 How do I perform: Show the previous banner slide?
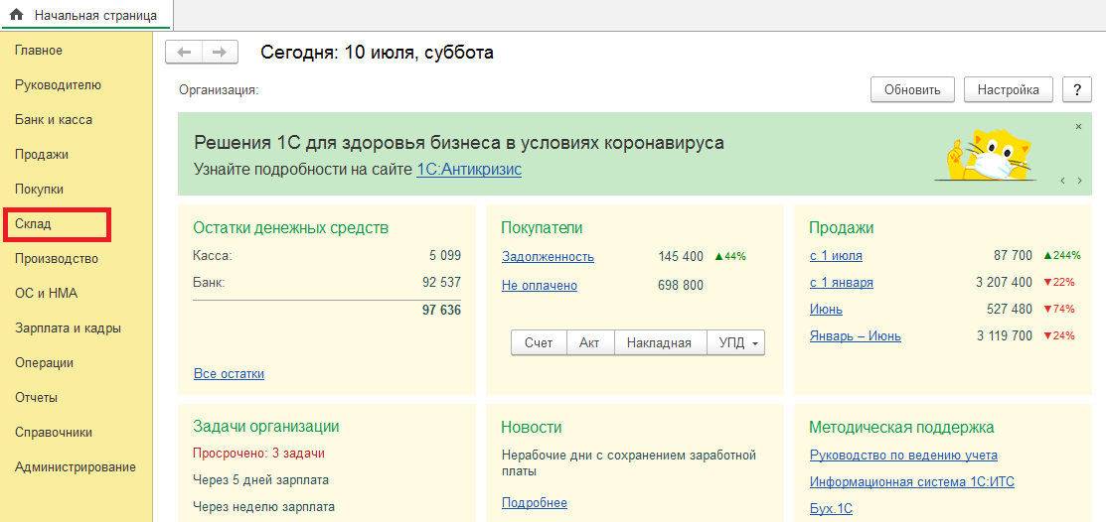pyautogui.click(x=1062, y=181)
